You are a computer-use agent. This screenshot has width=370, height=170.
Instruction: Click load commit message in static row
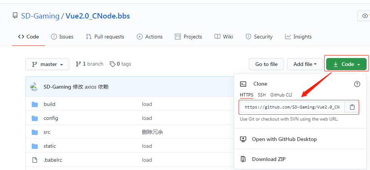(x=147, y=146)
